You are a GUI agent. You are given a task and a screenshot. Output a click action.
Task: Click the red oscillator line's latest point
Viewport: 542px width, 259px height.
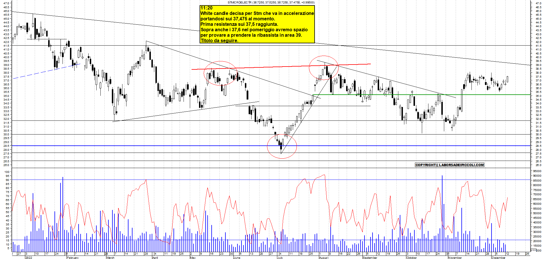tap(507, 197)
